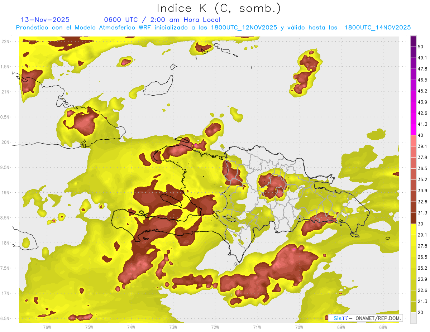Click the '74W' longitude label
The height and width of the screenshot is (332, 430).
click(131, 327)
